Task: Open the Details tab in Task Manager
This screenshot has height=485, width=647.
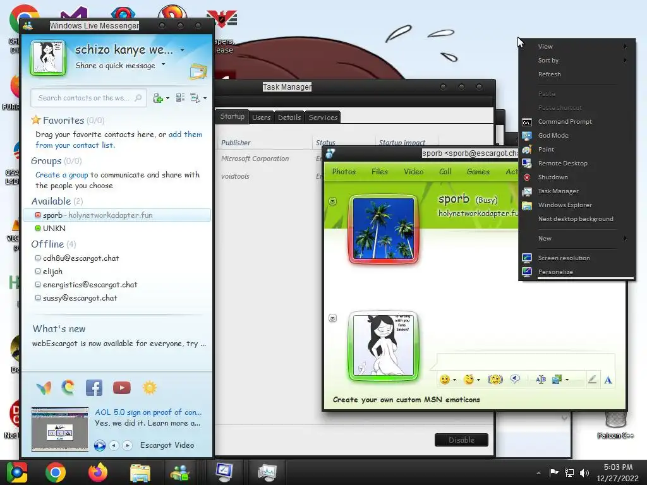Action: [x=289, y=117]
